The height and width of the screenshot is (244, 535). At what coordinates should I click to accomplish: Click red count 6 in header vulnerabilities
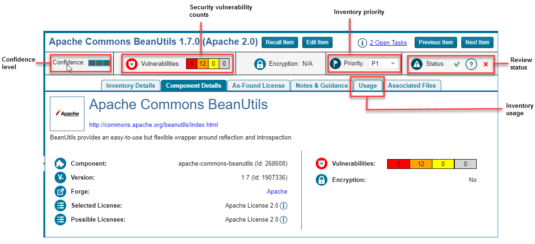coord(192,63)
